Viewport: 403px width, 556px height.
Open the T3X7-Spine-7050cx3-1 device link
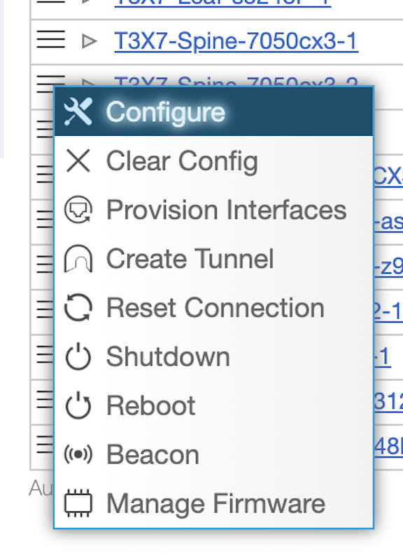coord(236,41)
